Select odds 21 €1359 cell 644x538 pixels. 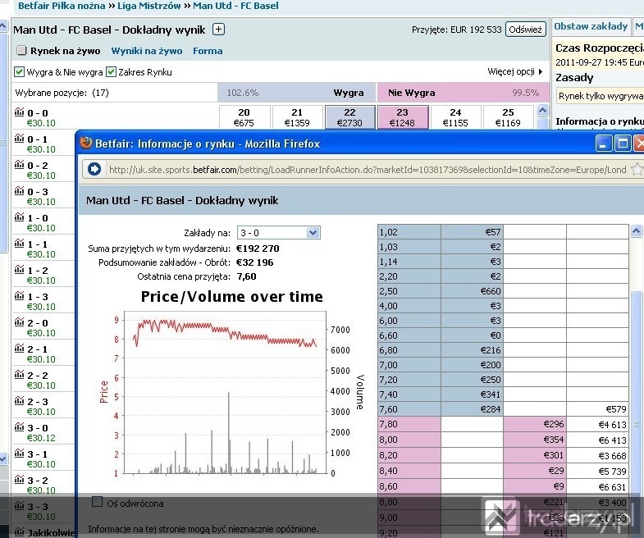tap(297, 117)
